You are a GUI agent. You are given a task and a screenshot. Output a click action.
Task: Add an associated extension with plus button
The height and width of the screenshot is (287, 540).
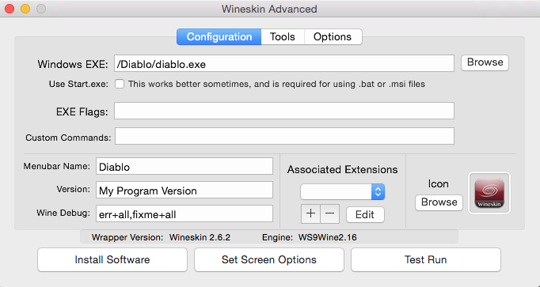[x=310, y=213]
